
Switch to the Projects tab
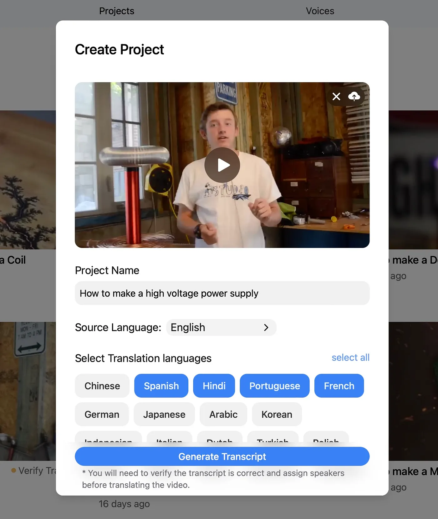[x=117, y=11]
